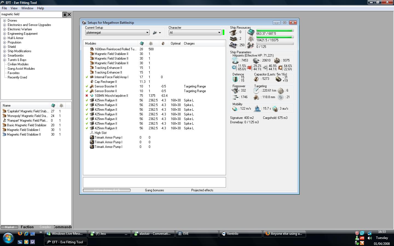
Task: Open the Windows Start menu
Action: 8,238
